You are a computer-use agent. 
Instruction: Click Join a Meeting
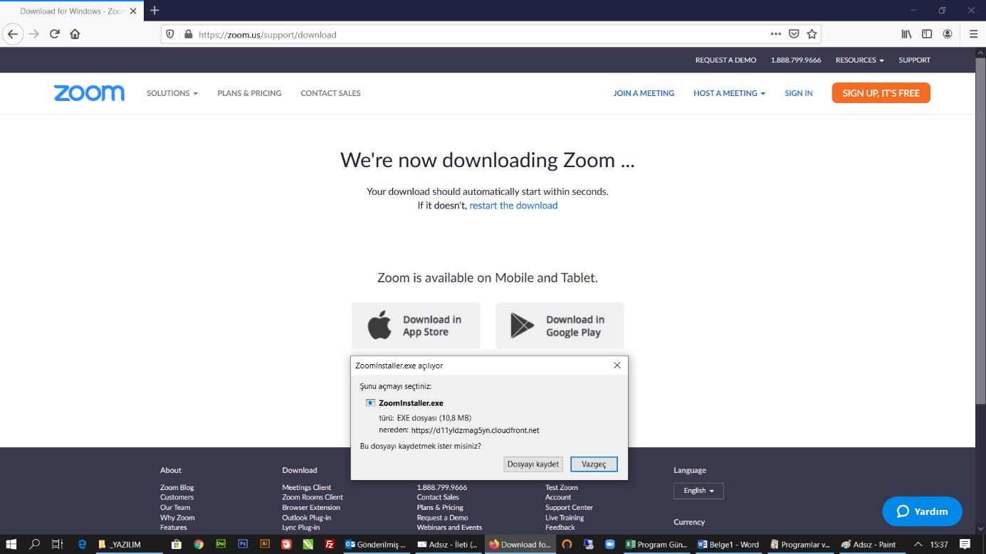tap(644, 93)
